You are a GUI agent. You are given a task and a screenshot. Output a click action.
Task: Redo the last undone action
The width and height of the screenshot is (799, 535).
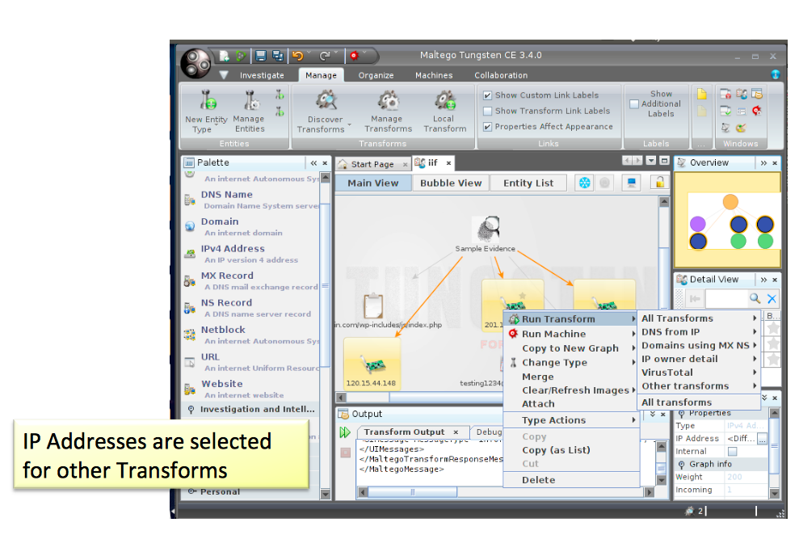pyautogui.click(x=325, y=56)
